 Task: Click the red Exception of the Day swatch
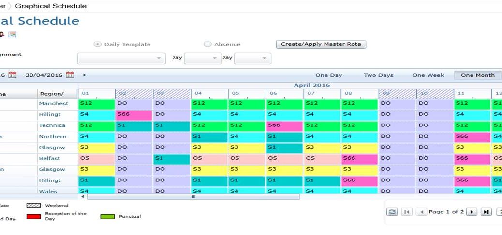33,216
